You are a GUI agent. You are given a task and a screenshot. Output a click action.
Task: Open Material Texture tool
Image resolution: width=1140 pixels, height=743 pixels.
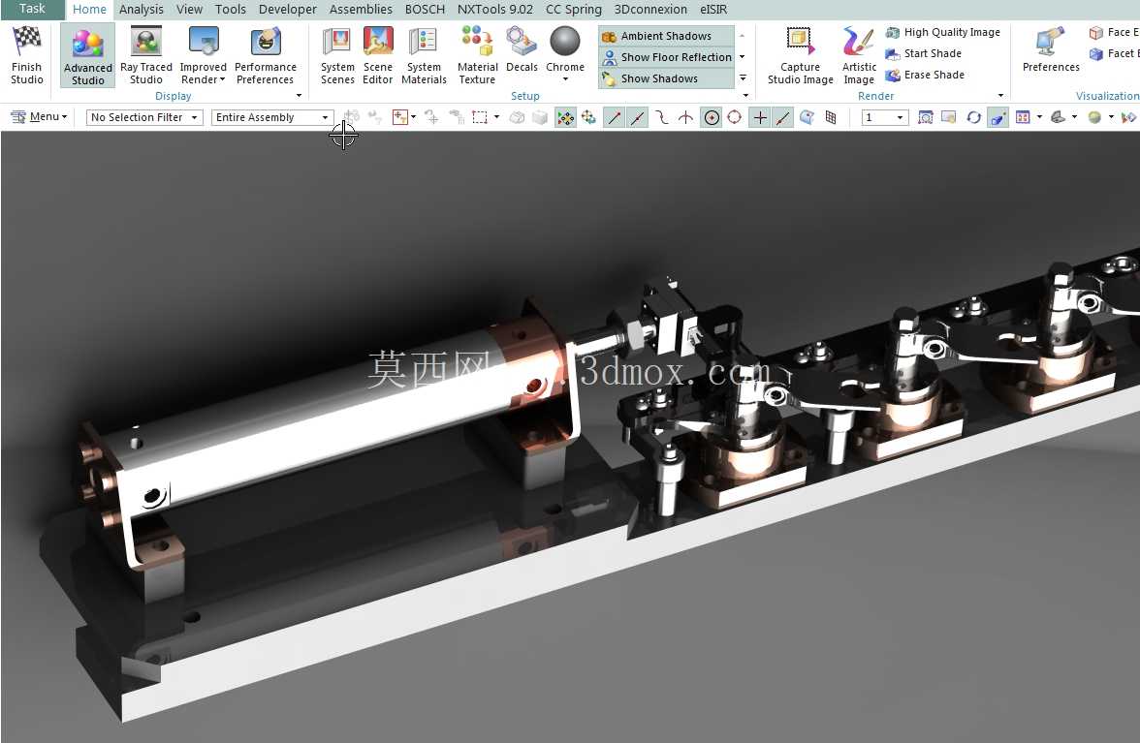477,55
